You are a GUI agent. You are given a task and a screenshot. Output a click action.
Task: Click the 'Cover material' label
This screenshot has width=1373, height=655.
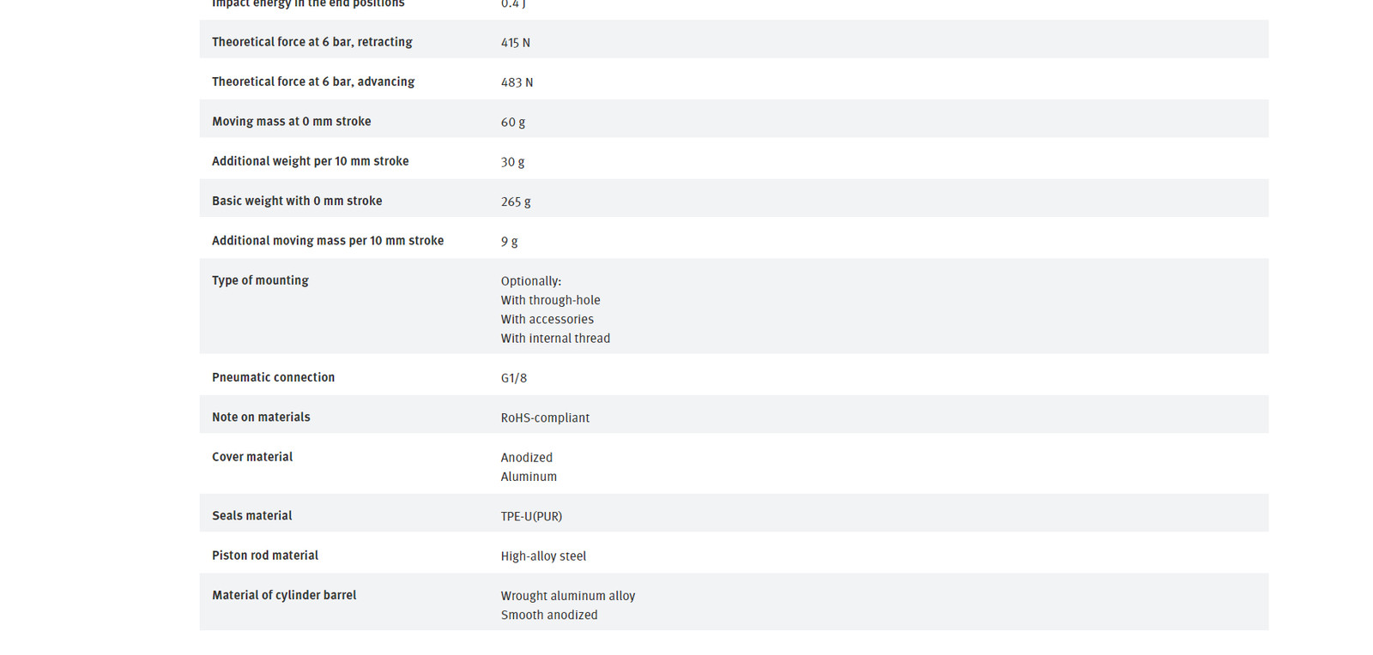pos(252,457)
